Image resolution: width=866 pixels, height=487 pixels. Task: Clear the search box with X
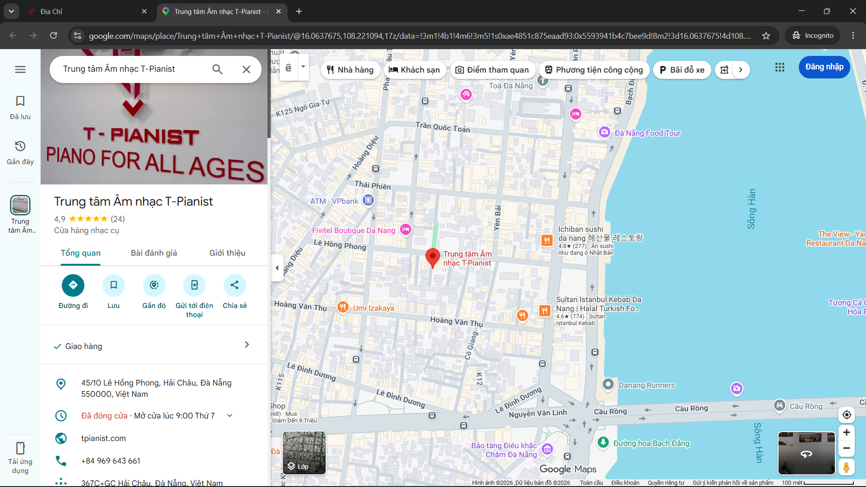(246, 69)
